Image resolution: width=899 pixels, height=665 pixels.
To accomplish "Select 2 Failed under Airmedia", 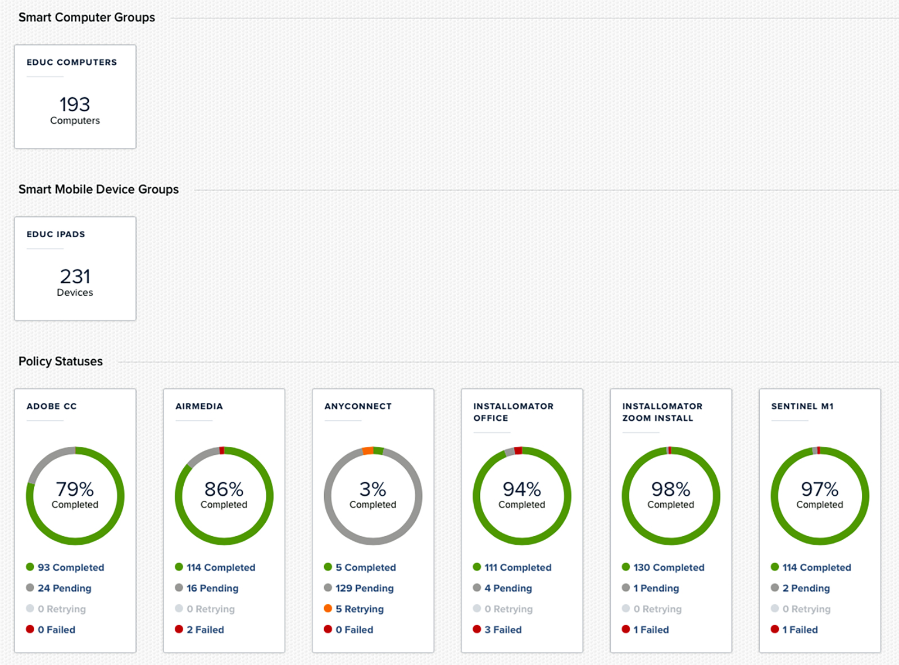I will pyautogui.click(x=199, y=630).
